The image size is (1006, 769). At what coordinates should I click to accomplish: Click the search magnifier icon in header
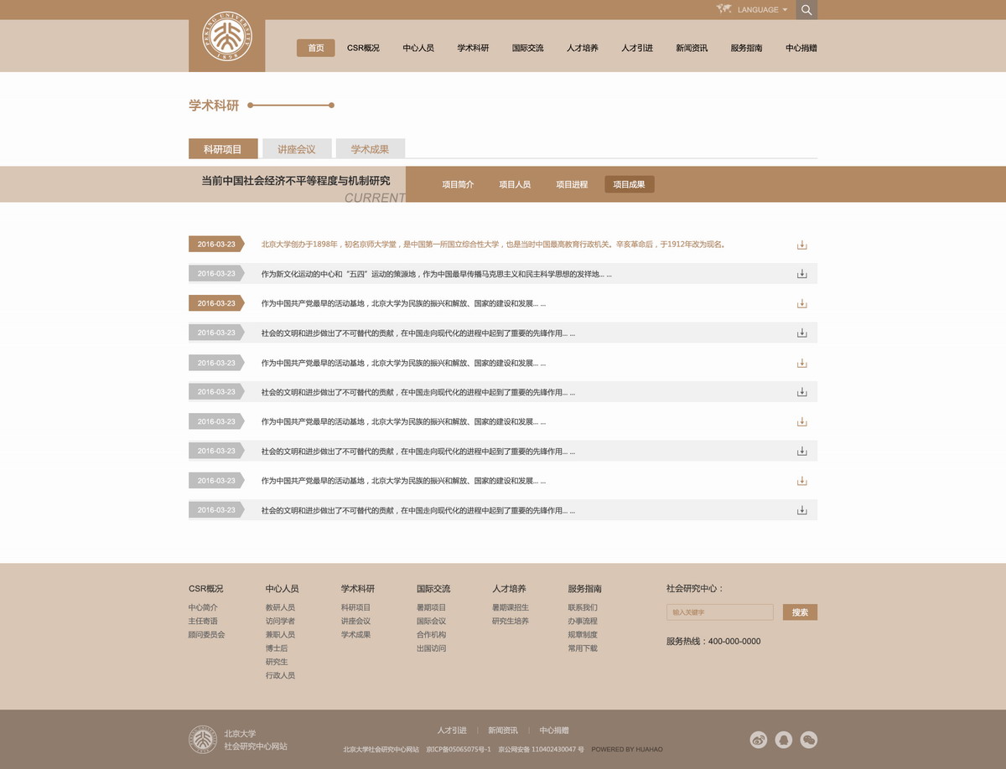(x=806, y=10)
